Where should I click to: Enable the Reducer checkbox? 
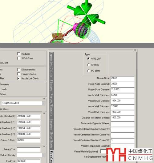19,54
